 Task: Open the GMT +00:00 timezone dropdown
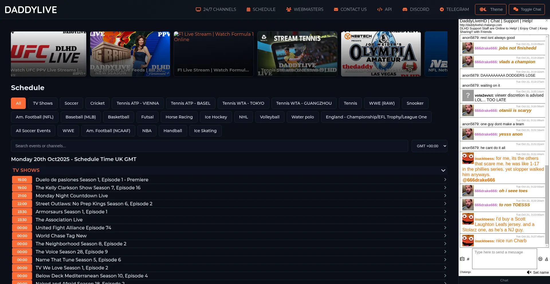coord(429,146)
